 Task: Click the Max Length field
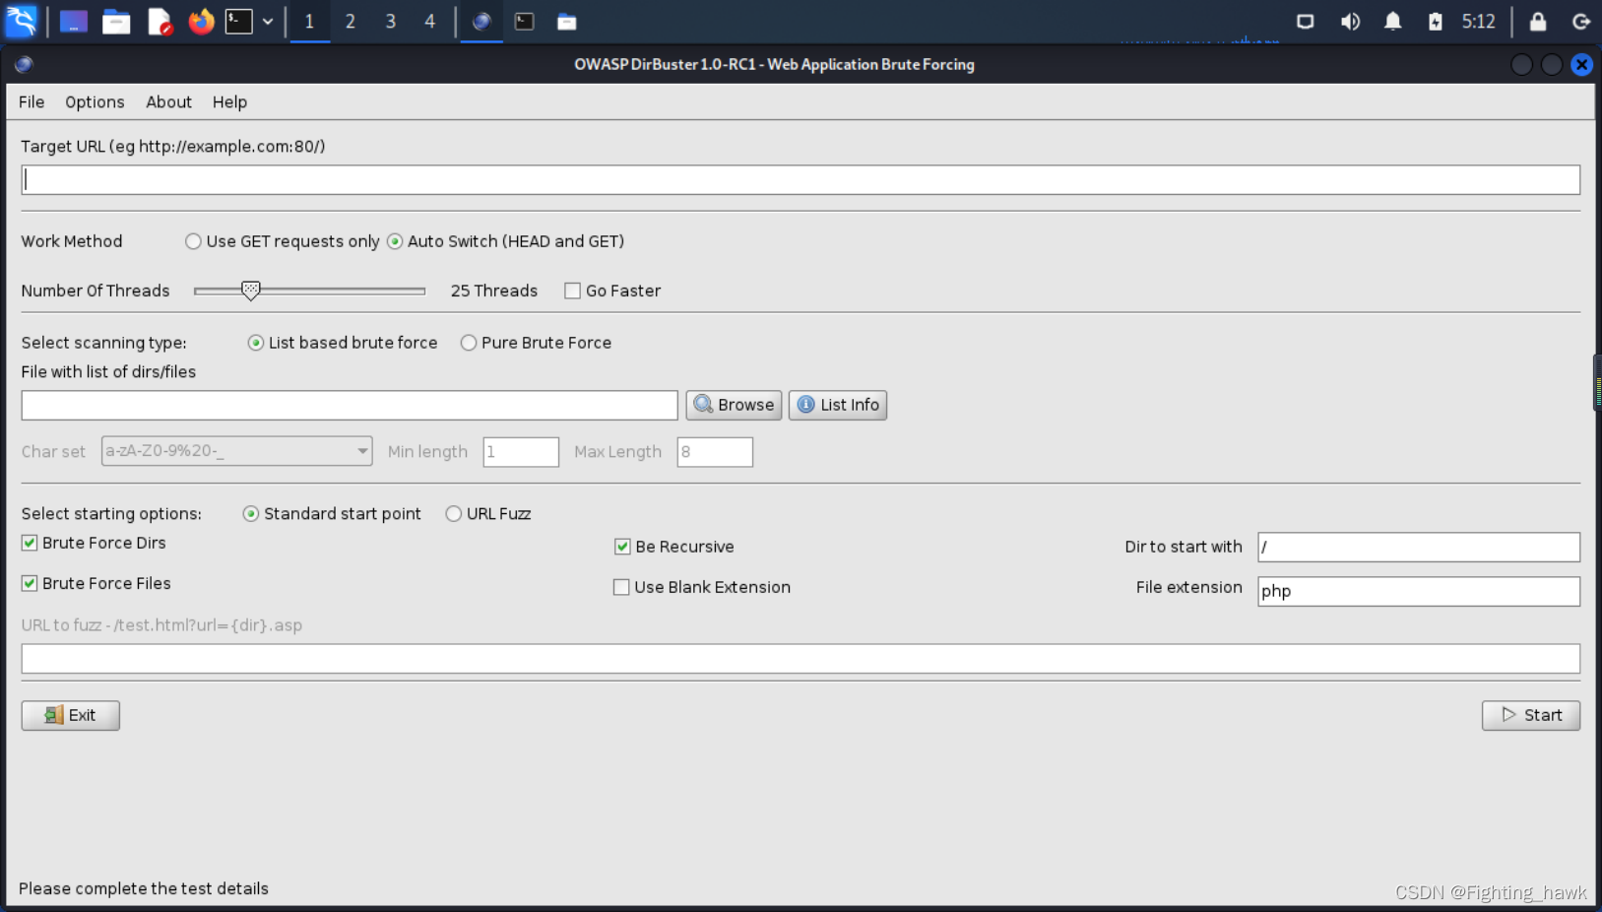[x=715, y=452]
